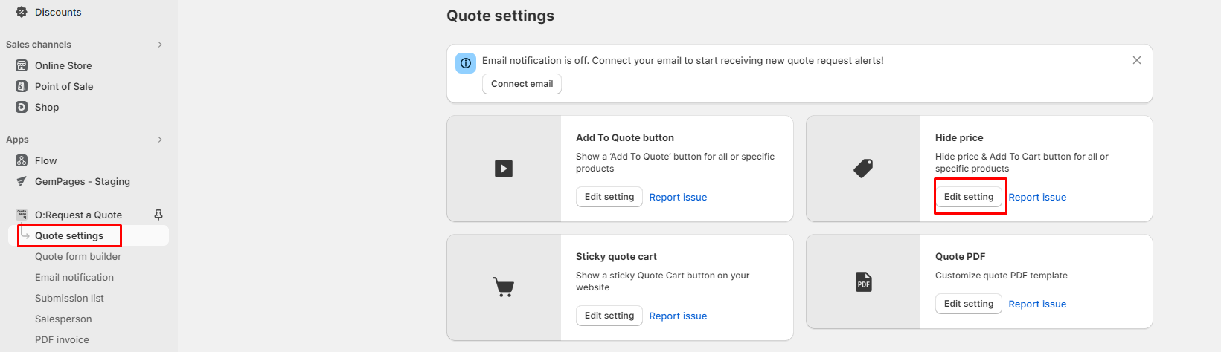Click the Online Store icon
This screenshot has width=1221, height=352.
[x=22, y=65]
